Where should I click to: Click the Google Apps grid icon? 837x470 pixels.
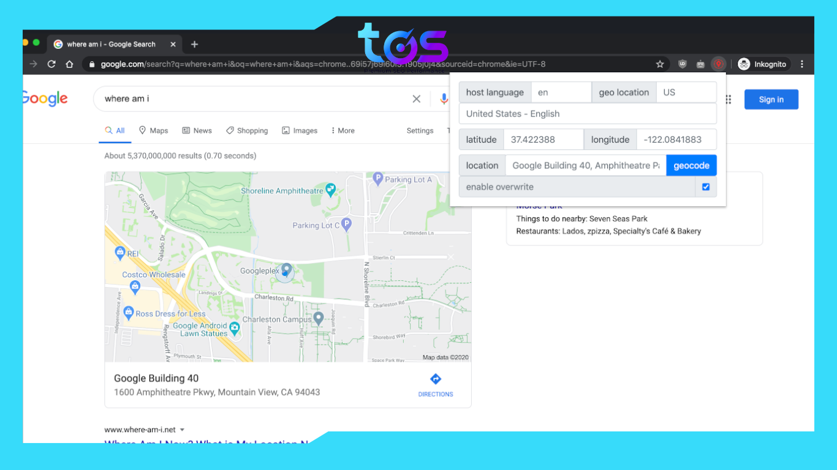tap(727, 99)
